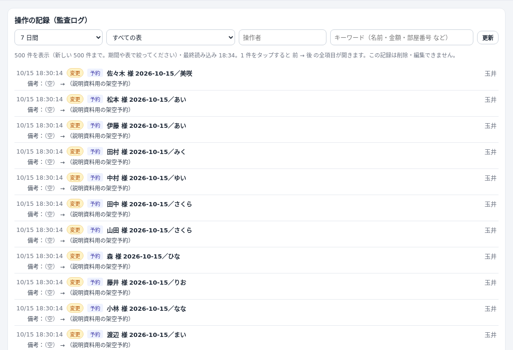
Task: Click 備考 change detail under 田中 entry
Action: pos(79,215)
